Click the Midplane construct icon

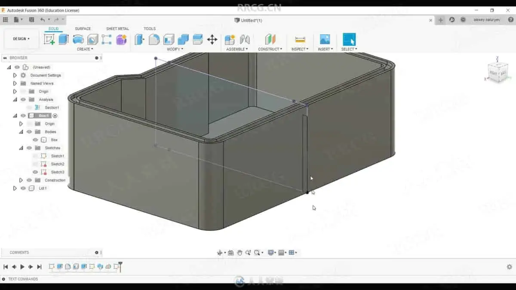(x=270, y=40)
